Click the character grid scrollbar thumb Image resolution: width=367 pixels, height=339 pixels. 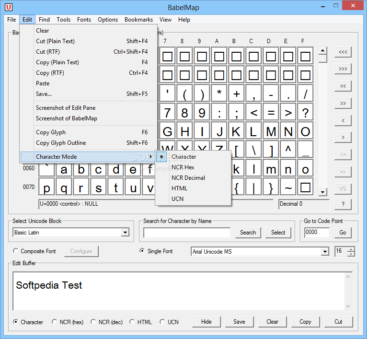pos(323,58)
